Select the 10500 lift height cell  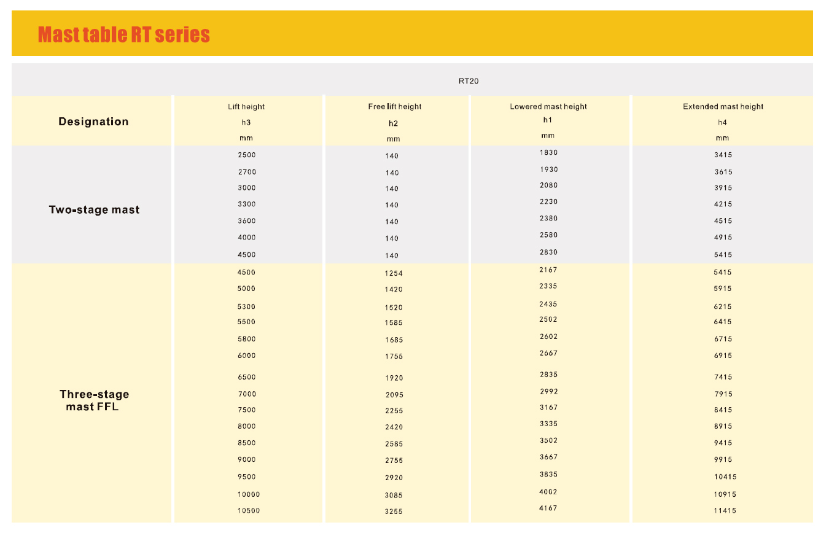tap(249, 511)
